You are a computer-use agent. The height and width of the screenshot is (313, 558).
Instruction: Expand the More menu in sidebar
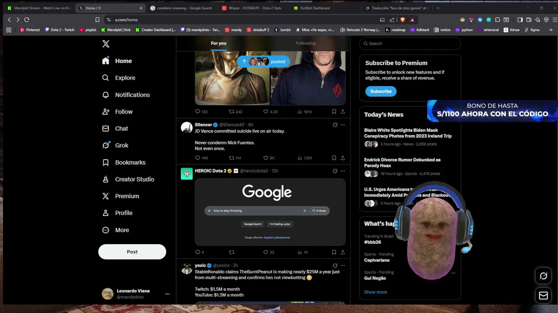(115, 230)
